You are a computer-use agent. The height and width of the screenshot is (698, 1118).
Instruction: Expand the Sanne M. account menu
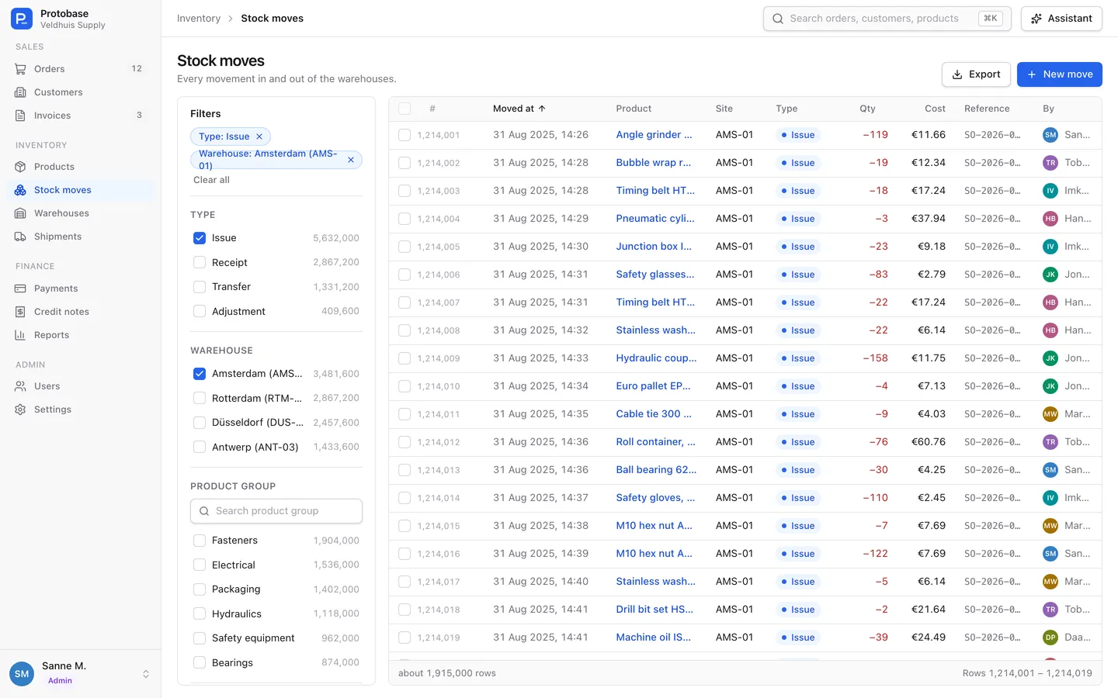click(80, 673)
